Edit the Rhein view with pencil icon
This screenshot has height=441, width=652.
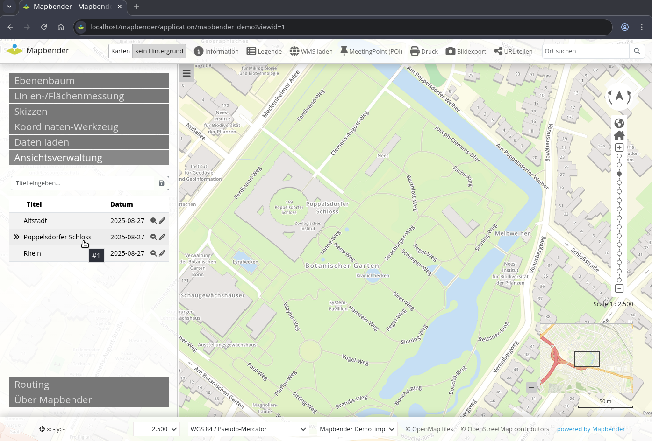[162, 253]
